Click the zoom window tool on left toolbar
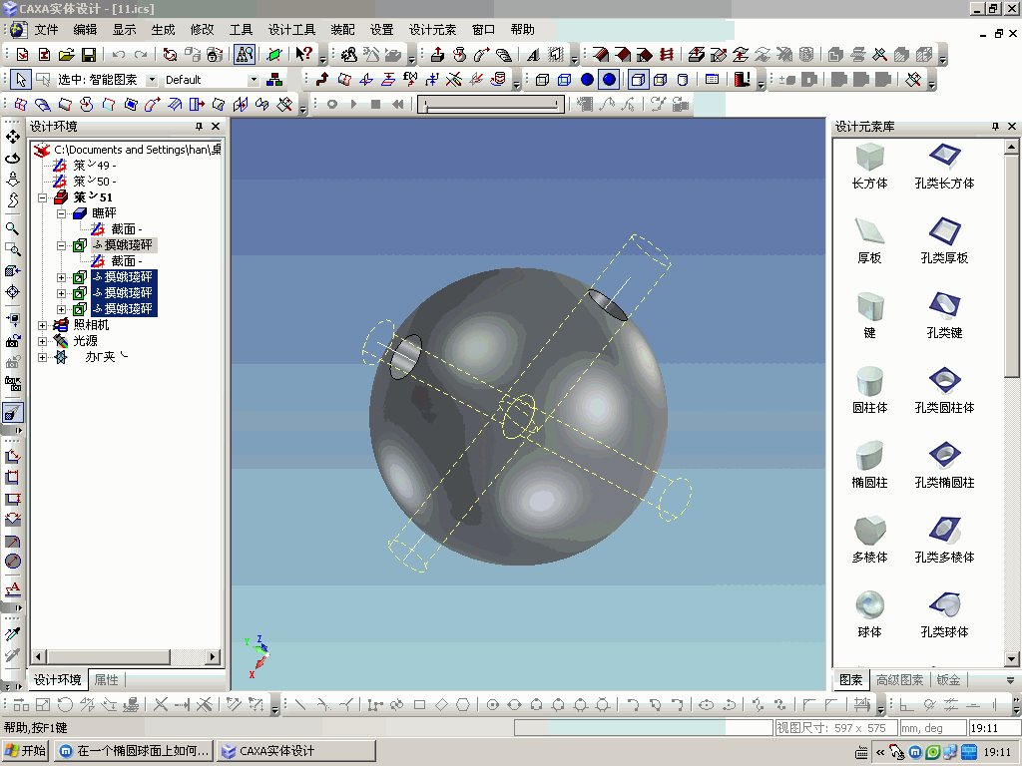1022x766 pixels. tap(12, 249)
